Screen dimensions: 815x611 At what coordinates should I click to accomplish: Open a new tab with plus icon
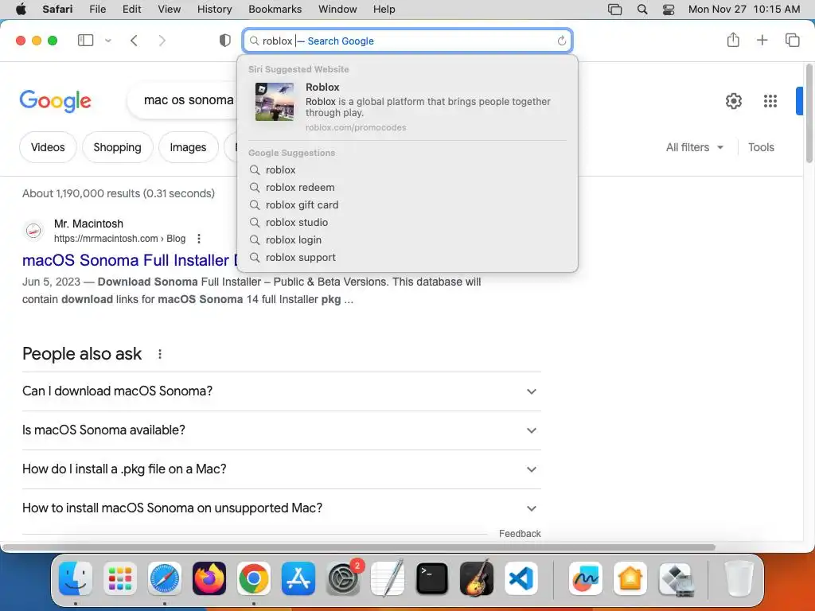pyautogui.click(x=762, y=40)
